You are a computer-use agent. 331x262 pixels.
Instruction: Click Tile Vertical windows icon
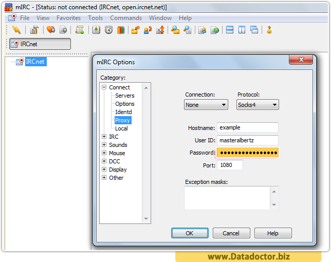[x=242, y=30]
